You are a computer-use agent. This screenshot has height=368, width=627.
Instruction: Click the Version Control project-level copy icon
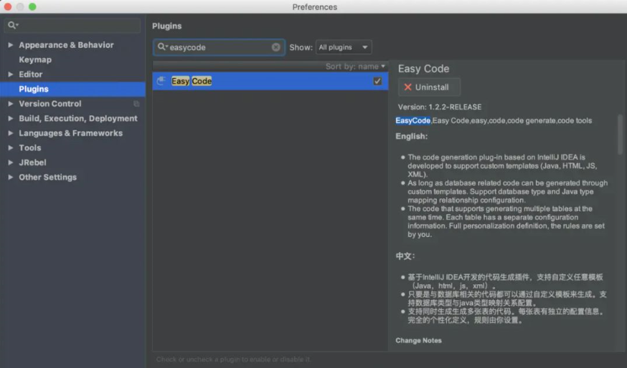point(136,104)
